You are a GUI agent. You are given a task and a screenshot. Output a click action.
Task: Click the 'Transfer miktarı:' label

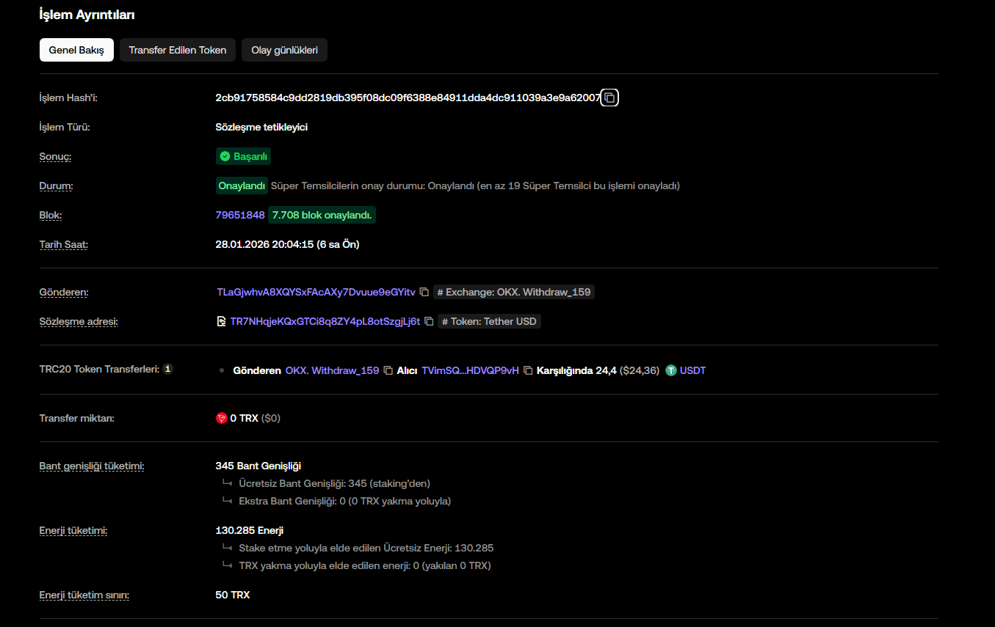coord(76,418)
